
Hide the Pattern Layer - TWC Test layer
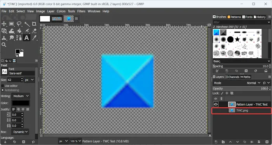216,104
